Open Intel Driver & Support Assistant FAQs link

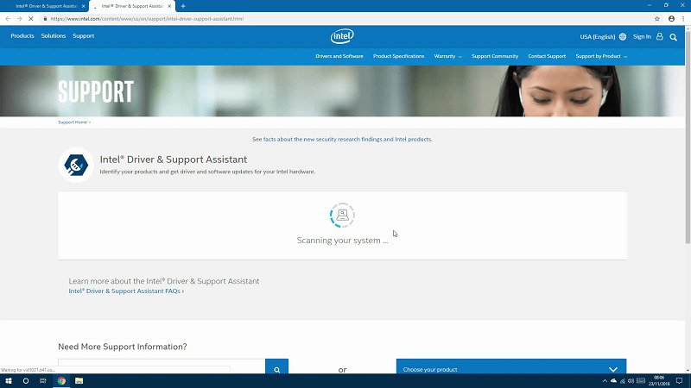126,291
